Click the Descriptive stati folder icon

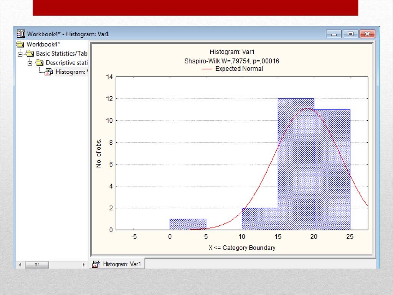tap(40, 63)
